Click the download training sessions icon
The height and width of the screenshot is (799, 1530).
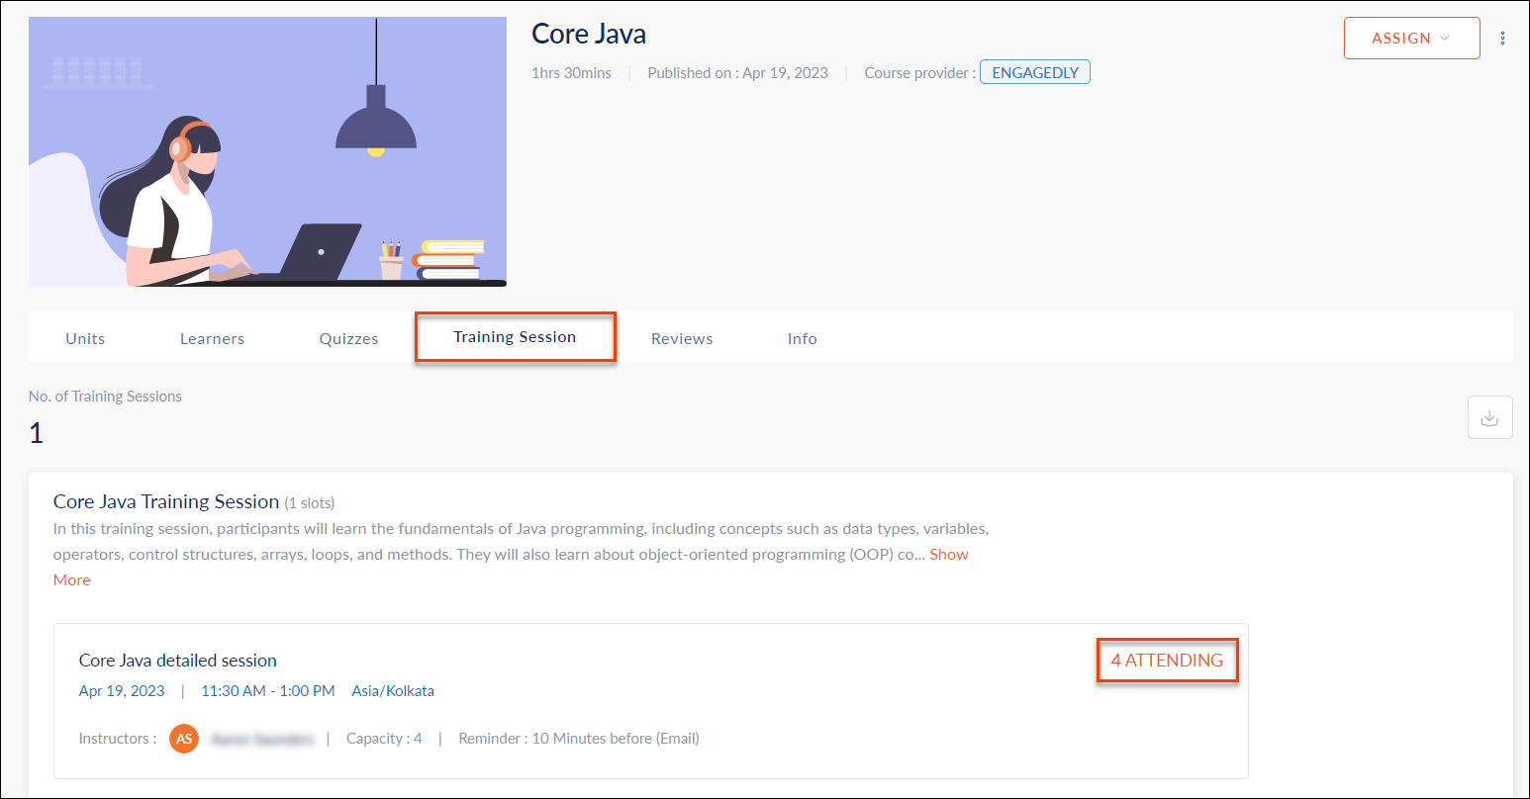tap(1489, 418)
